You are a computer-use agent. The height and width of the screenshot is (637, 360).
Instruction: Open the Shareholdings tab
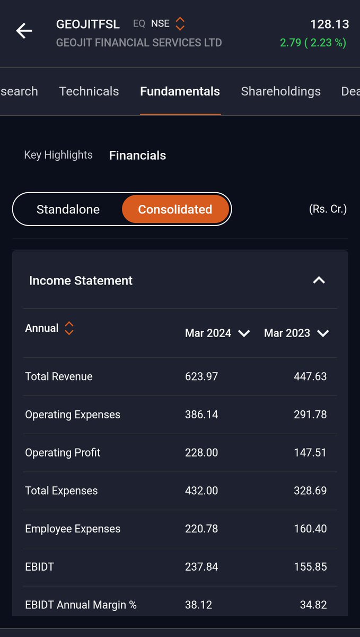point(280,91)
